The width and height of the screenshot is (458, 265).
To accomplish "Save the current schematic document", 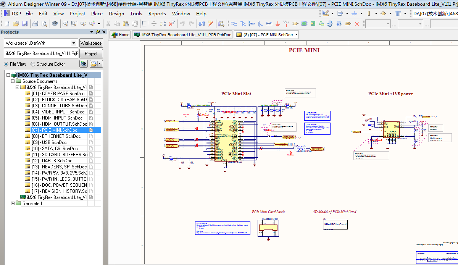I will pos(24,23).
